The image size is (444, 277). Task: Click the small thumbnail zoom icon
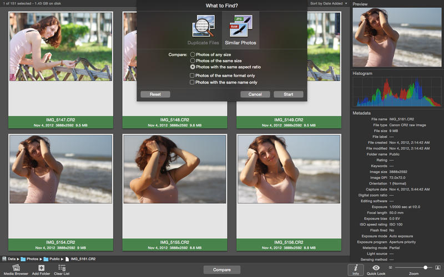click(x=390, y=268)
